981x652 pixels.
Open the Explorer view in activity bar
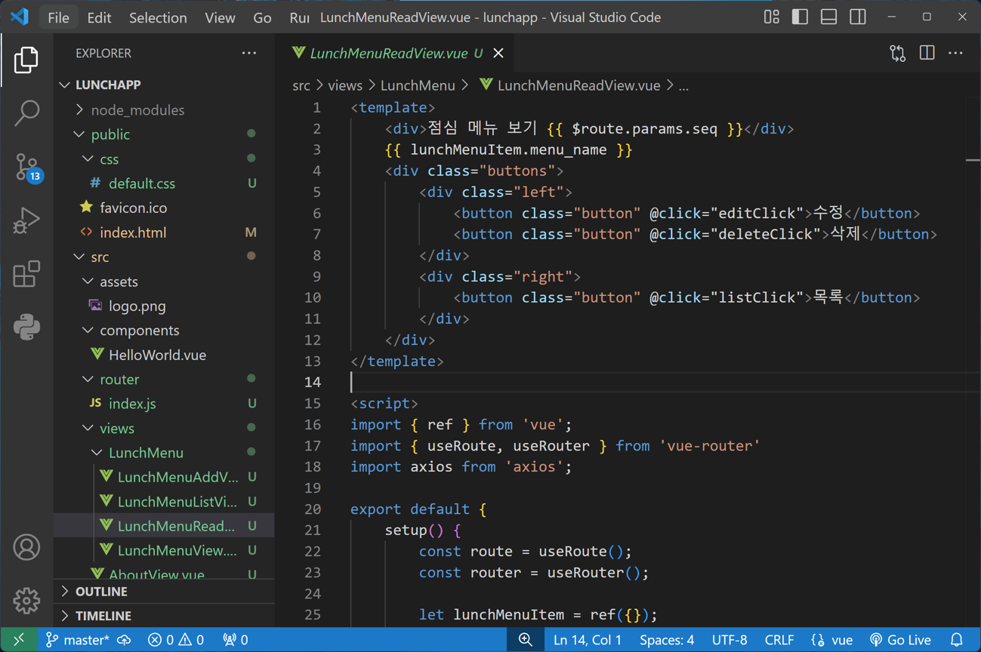(26, 60)
